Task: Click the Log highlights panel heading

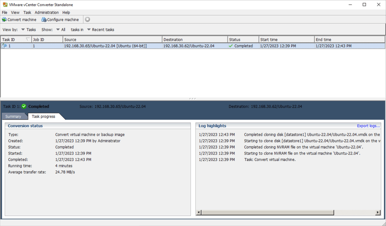Action: (x=212, y=126)
